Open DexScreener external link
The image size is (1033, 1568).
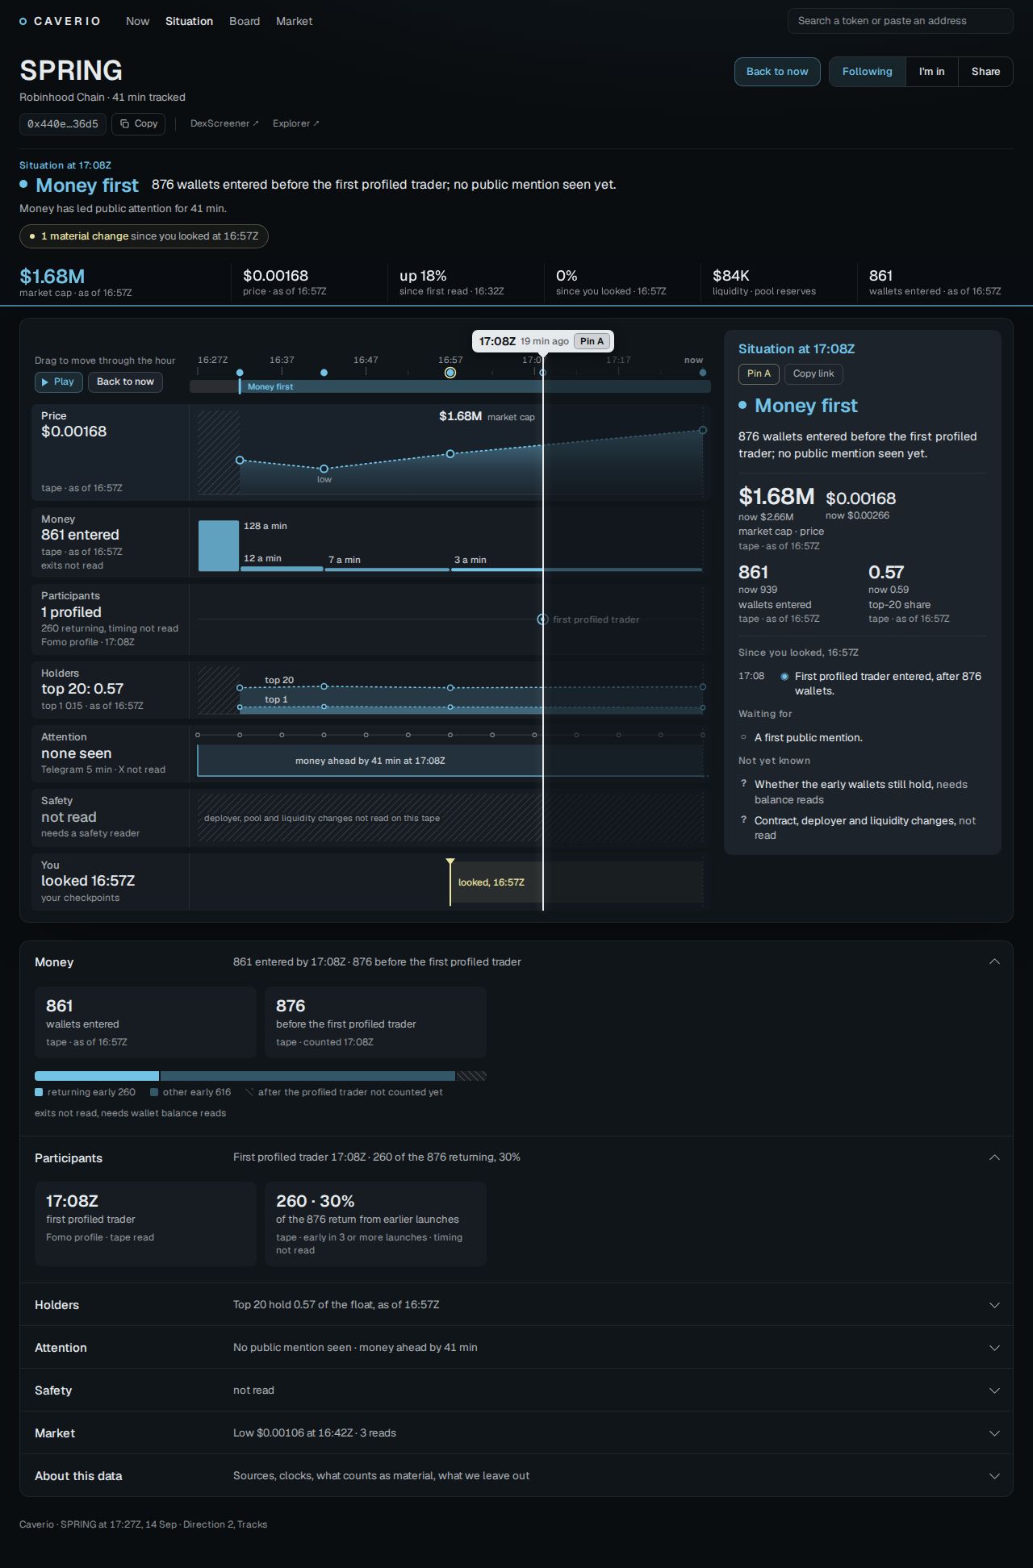tap(224, 123)
